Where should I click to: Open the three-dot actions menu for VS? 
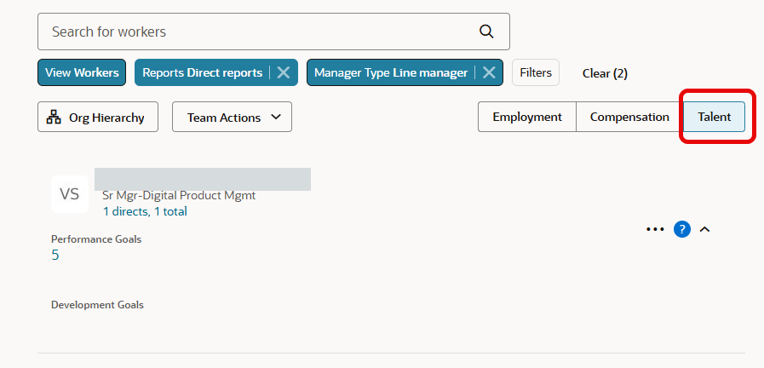coord(655,229)
